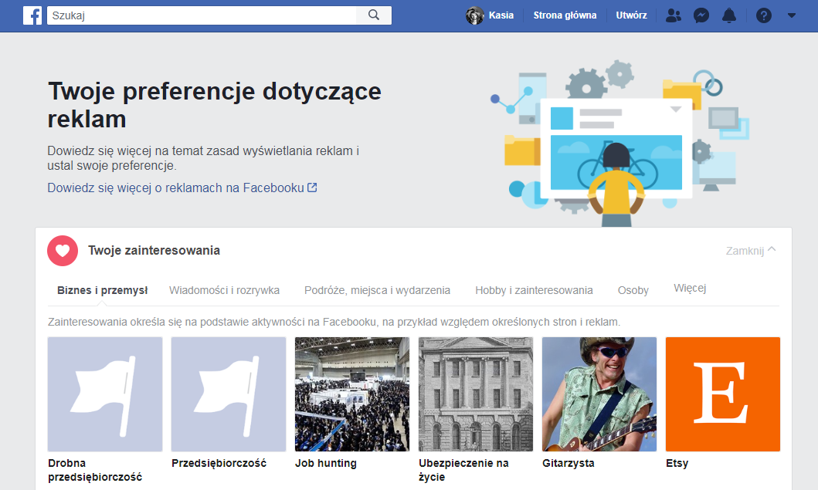Open friend requests icon
This screenshot has height=490, width=818.
coord(674,15)
